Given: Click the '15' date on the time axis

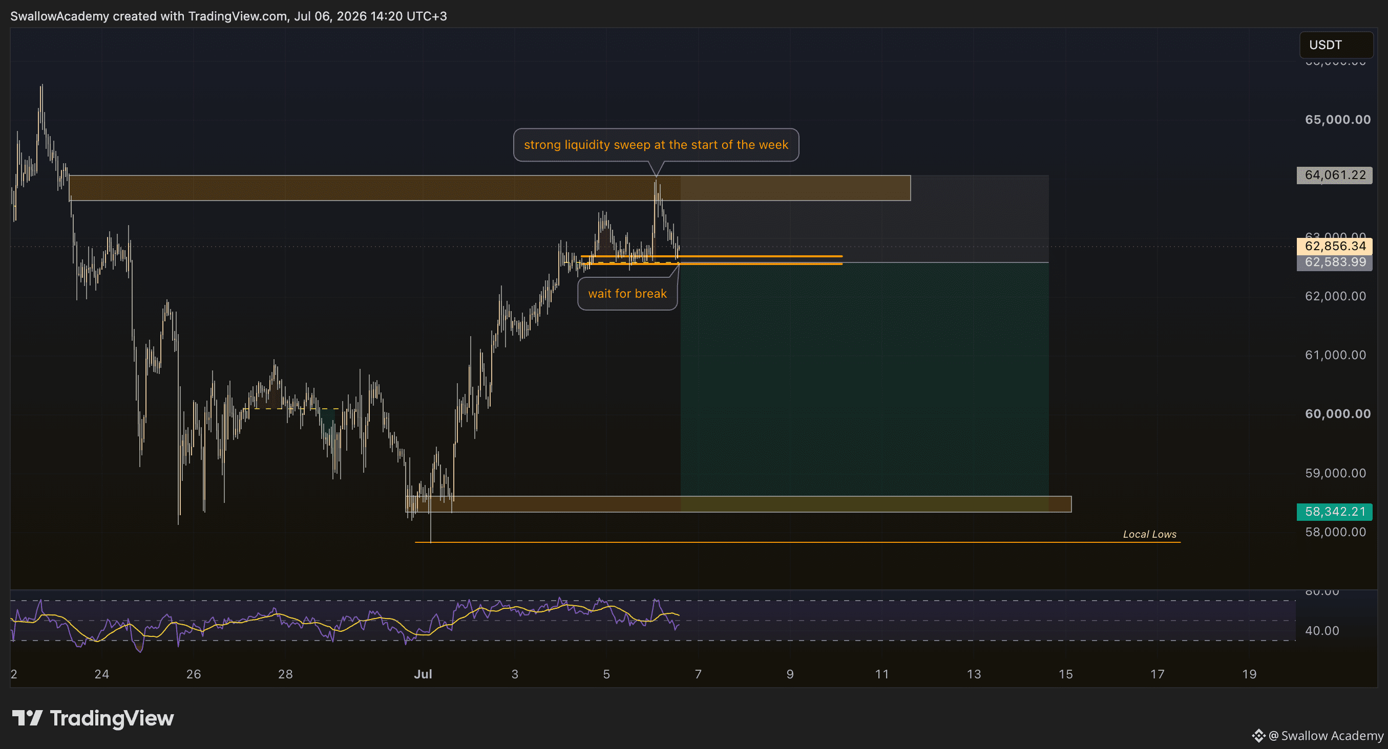Looking at the screenshot, I should (1065, 674).
